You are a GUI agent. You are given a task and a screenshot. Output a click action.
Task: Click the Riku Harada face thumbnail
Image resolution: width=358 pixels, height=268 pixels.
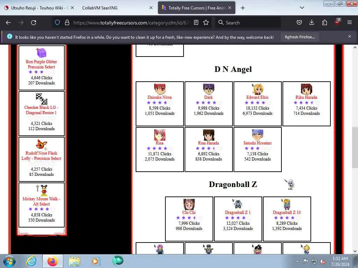(306, 89)
